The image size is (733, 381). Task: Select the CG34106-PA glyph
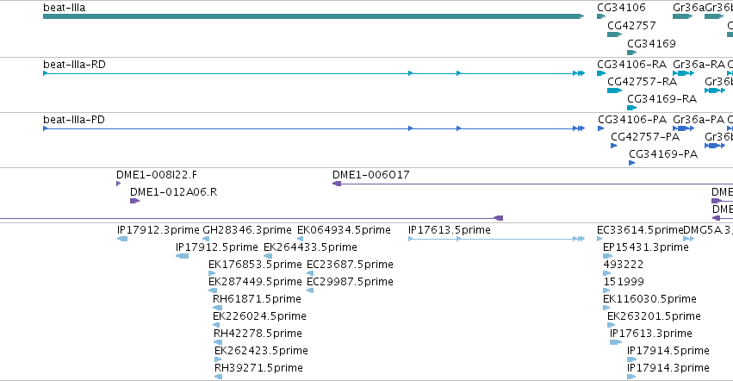coord(600,128)
